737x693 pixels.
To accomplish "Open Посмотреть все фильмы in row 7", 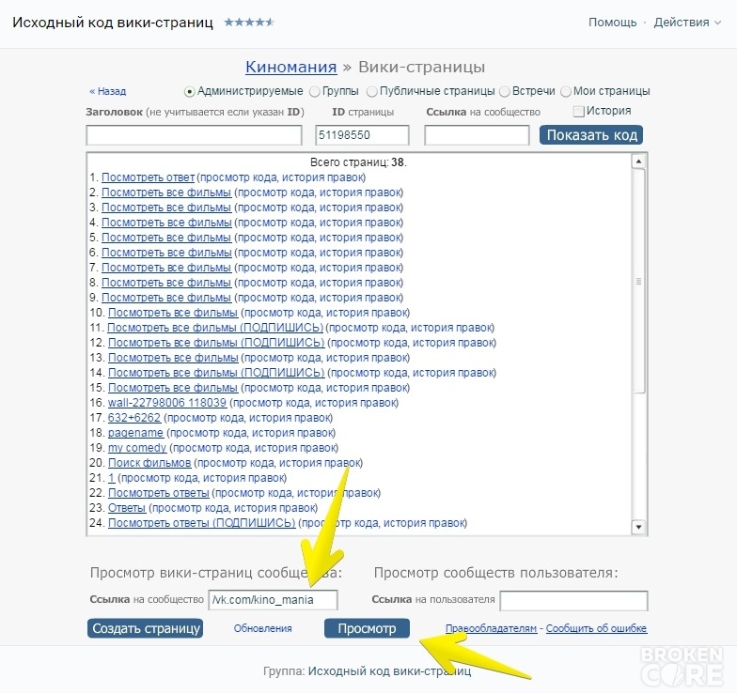I will (x=166, y=268).
